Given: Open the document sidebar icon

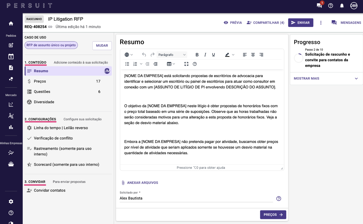Looking at the screenshot, I should (x=11, y=68).
